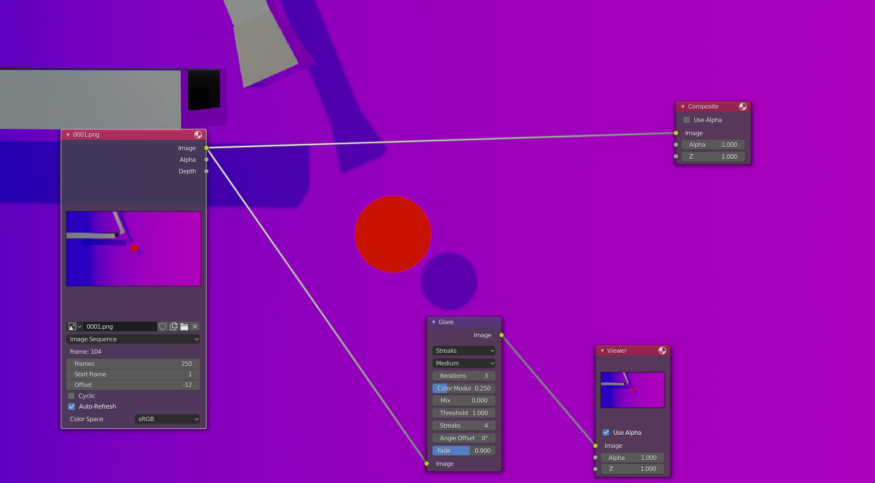
Task: Click the Offset value field showing -12
Action: point(133,384)
